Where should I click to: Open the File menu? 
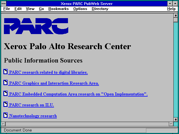coord(7,9)
